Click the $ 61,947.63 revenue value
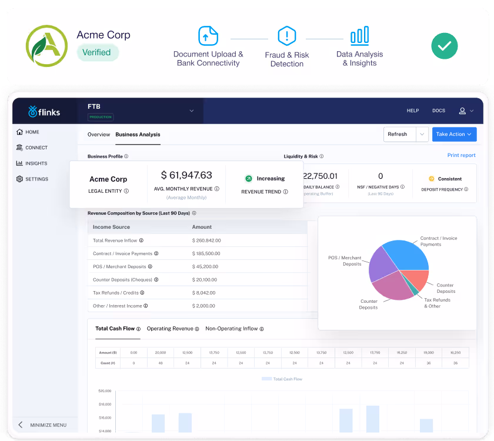 point(186,175)
